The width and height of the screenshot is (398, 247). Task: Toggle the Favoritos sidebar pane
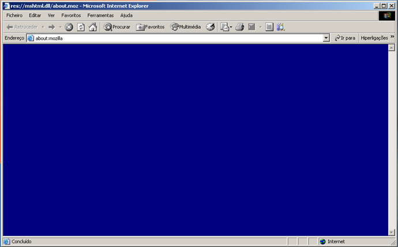point(150,27)
